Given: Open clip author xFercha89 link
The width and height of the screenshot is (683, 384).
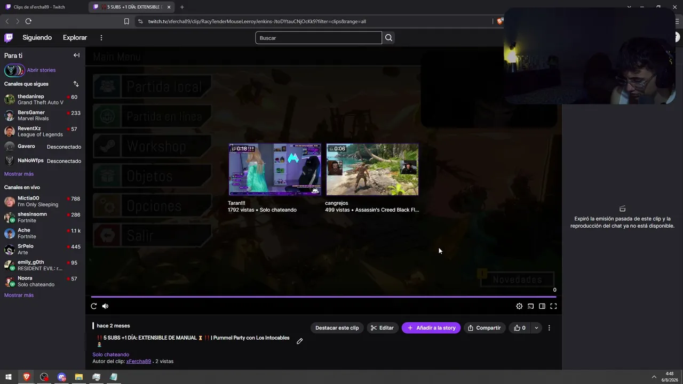Looking at the screenshot, I should [139, 362].
